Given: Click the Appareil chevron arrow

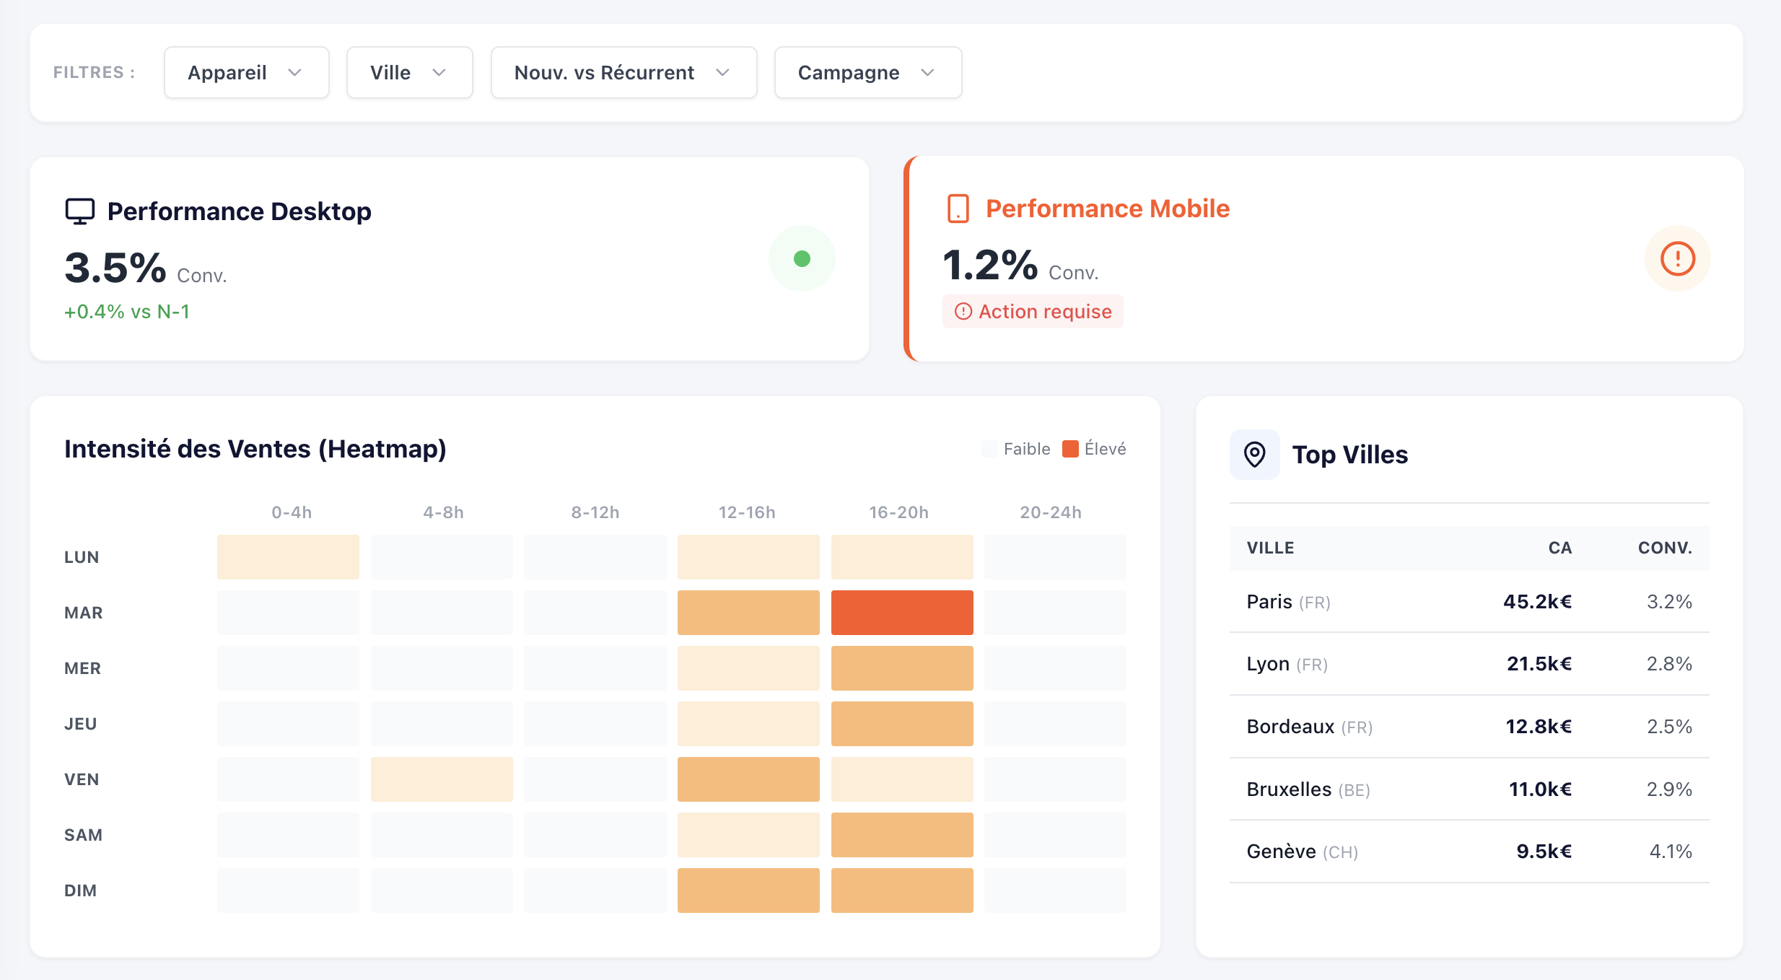Looking at the screenshot, I should point(294,73).
